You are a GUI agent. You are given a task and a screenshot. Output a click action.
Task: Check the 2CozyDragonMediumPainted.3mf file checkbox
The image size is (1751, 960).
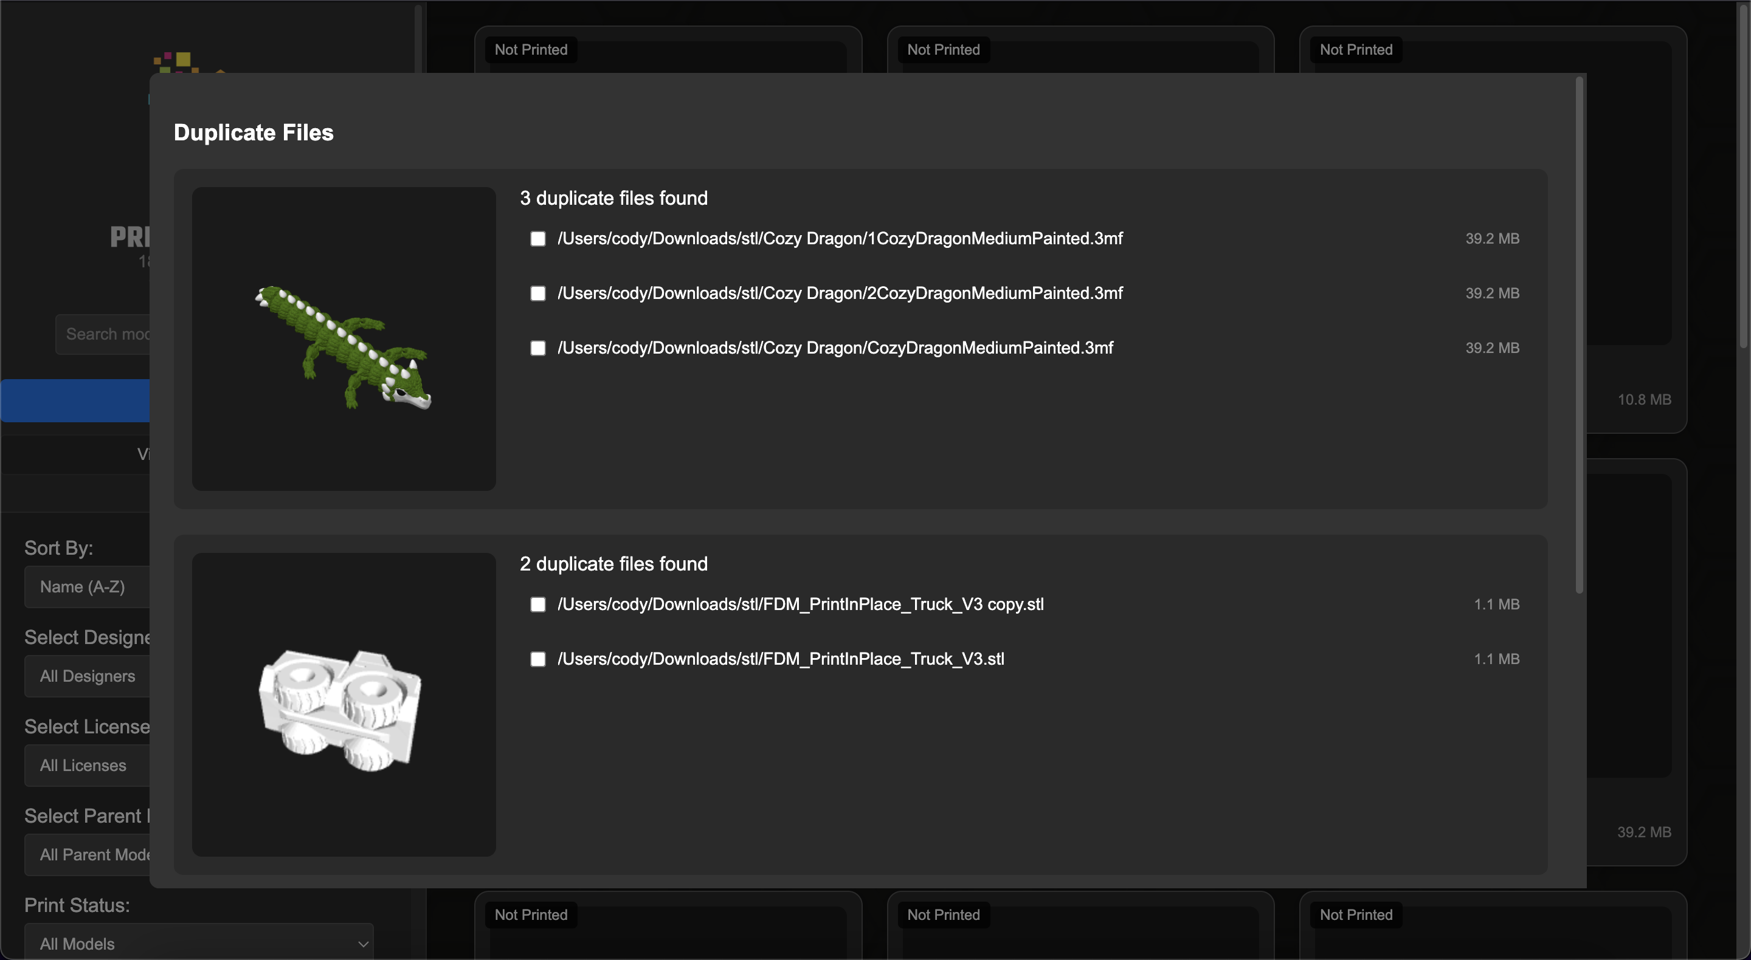pos(537,293)
